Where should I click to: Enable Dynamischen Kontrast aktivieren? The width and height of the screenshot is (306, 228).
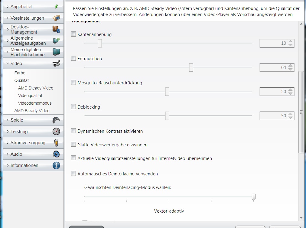pyautogui.click(x=73, y=131)
